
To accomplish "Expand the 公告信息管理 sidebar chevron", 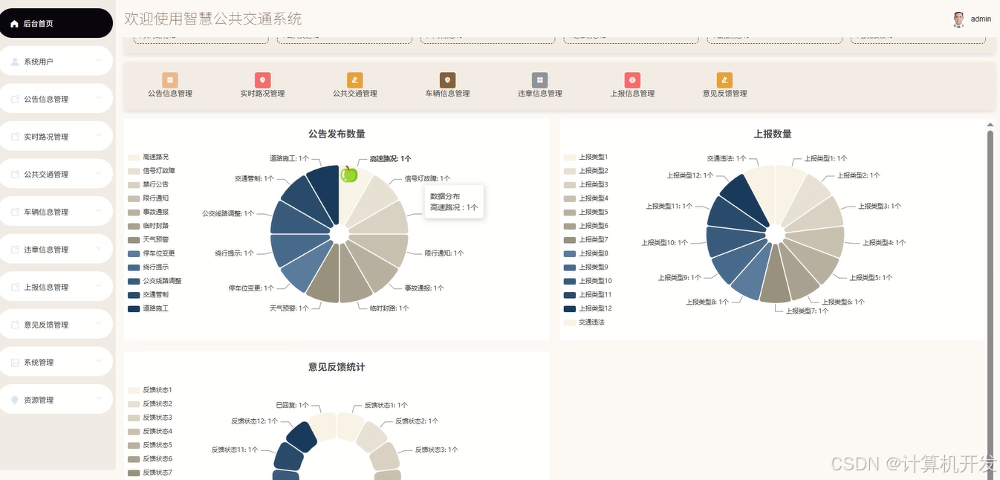I will [99, 97].
